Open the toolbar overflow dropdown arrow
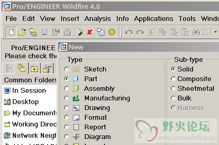 pyautogui.click(x=215, y=32)
